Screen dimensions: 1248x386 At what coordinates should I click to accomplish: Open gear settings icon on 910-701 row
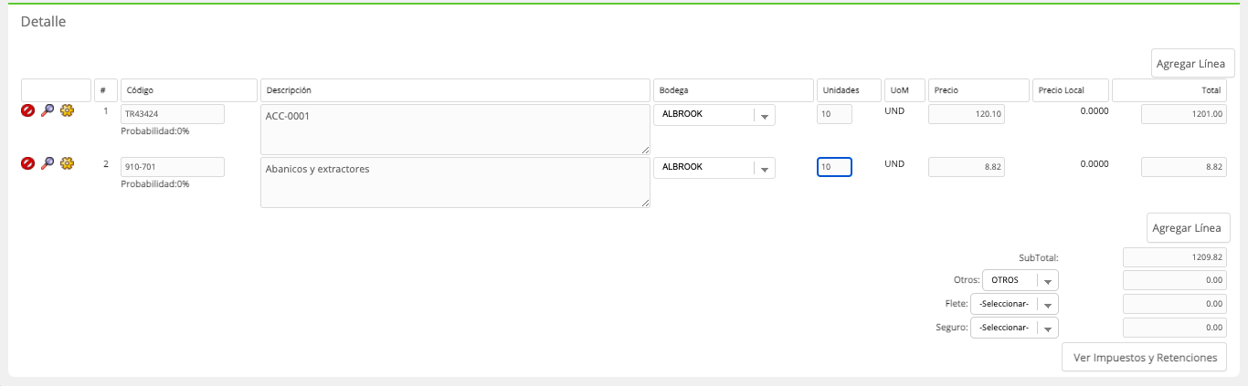tap(67, 163)
